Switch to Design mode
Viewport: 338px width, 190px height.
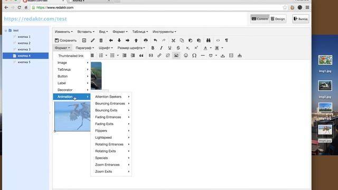tap(278, 19)
